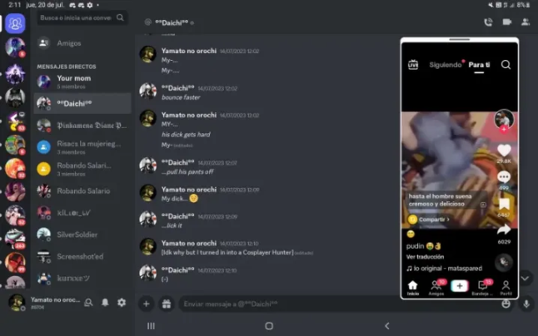This screenshot has height=336, width=538.
Task: Like the TikTok video with heart icon
Action: pos(504,151)
